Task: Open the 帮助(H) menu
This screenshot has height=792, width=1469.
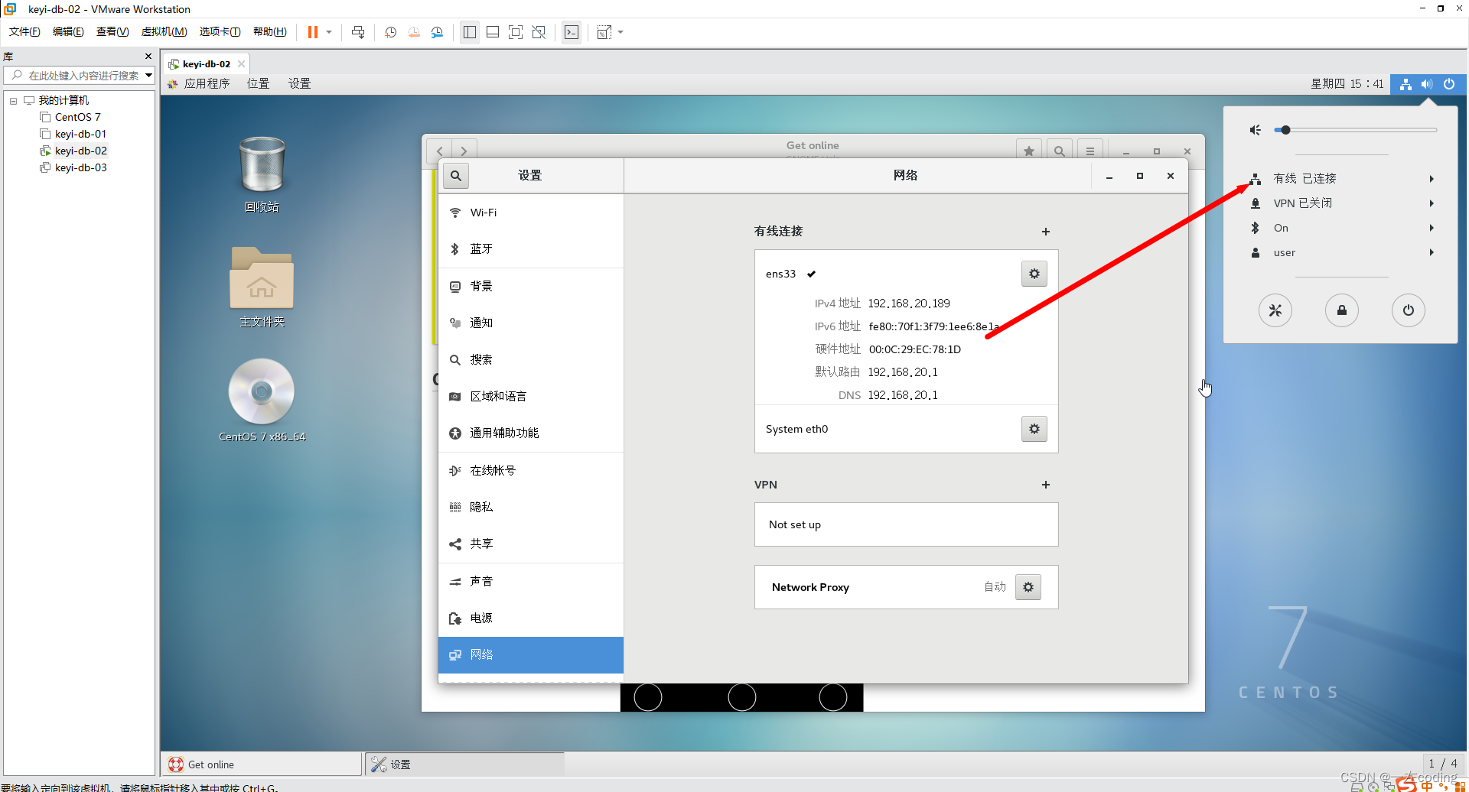Action: click(x=269, y=31)
